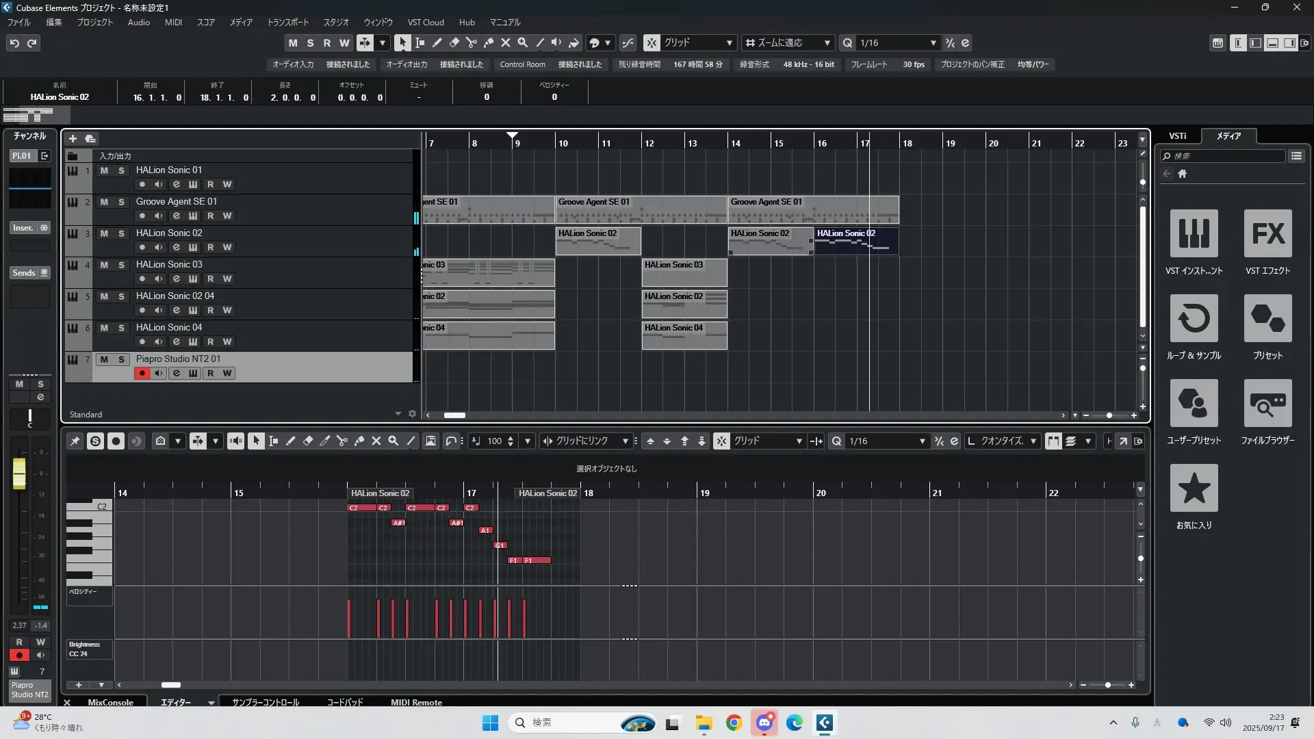Disable record enable on Piapro Studio NT2 track
Screen dimensions: 1314x739
pyautogui.click(x=142, y=373)
